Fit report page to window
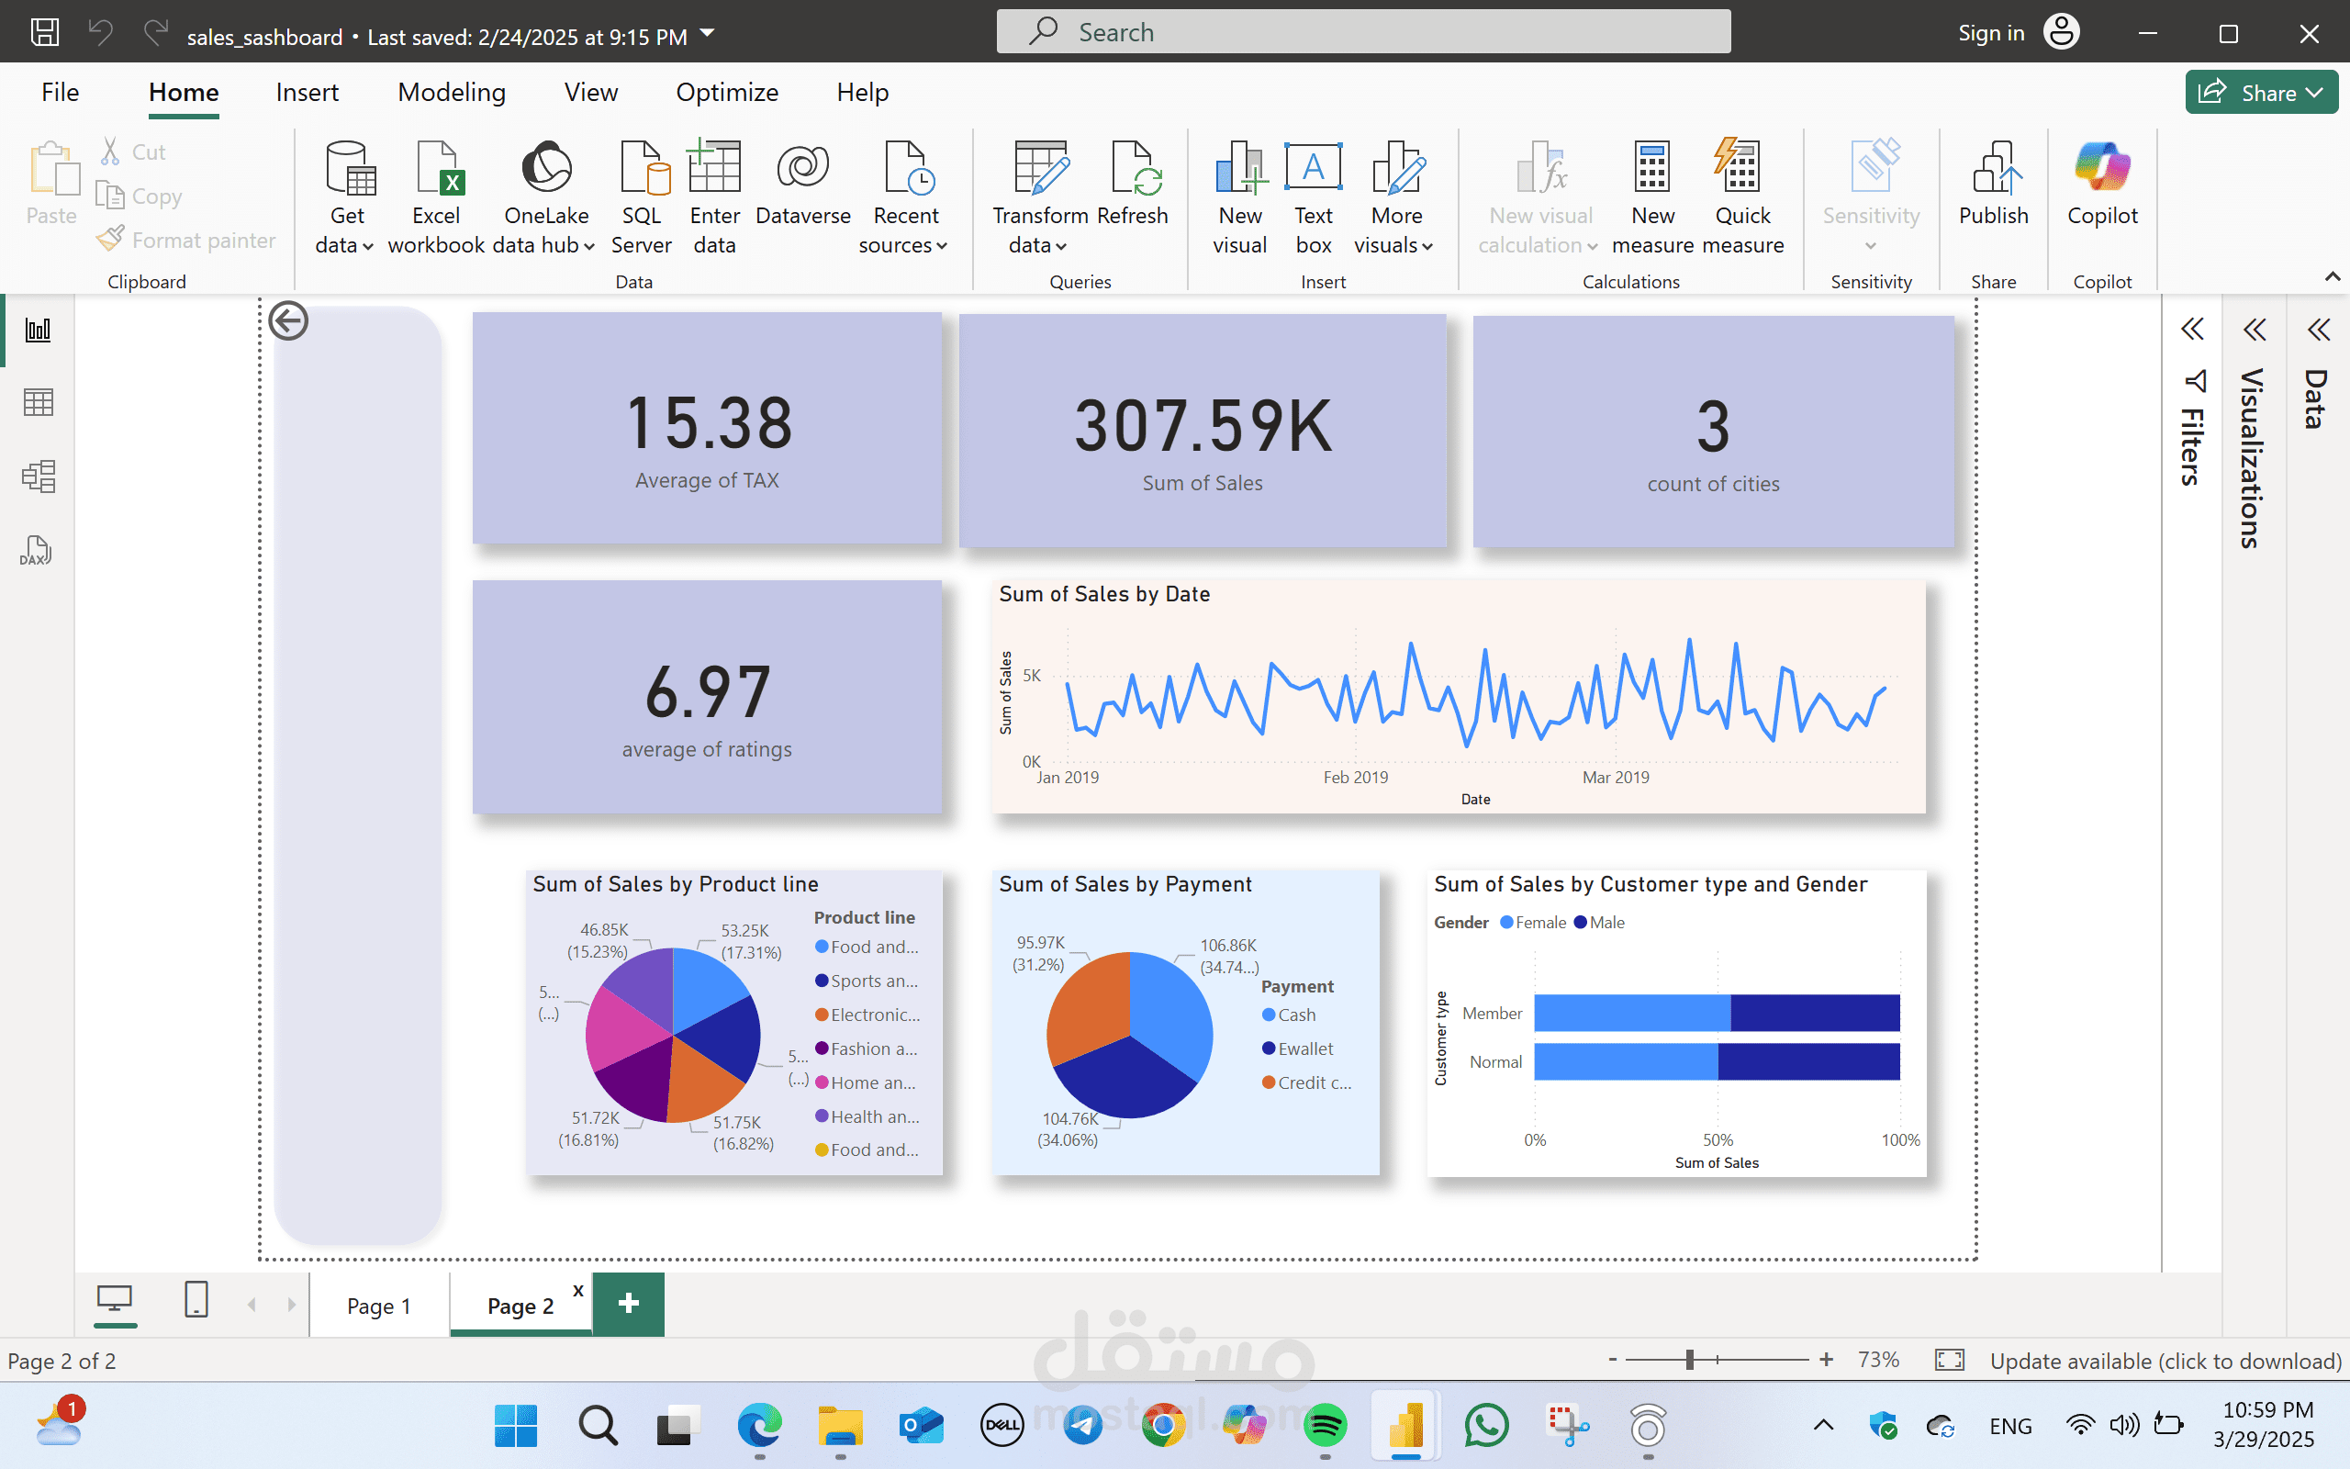Viewport: 2350px width, 1469px height. (1949, 1359)
